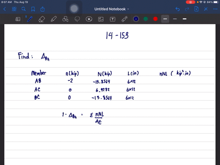This screenshot has height=165, width=220.
Task: Tap the 'AB' member row label
Action: [38, 81]
